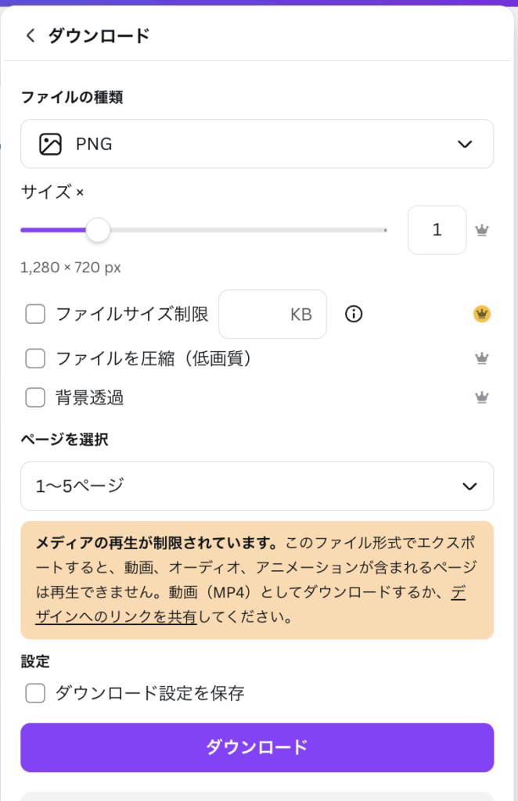Click the crown icon beside ファイルを圧縮
The width and height of the screenshot is (518, 801).
tap(482, 358)
